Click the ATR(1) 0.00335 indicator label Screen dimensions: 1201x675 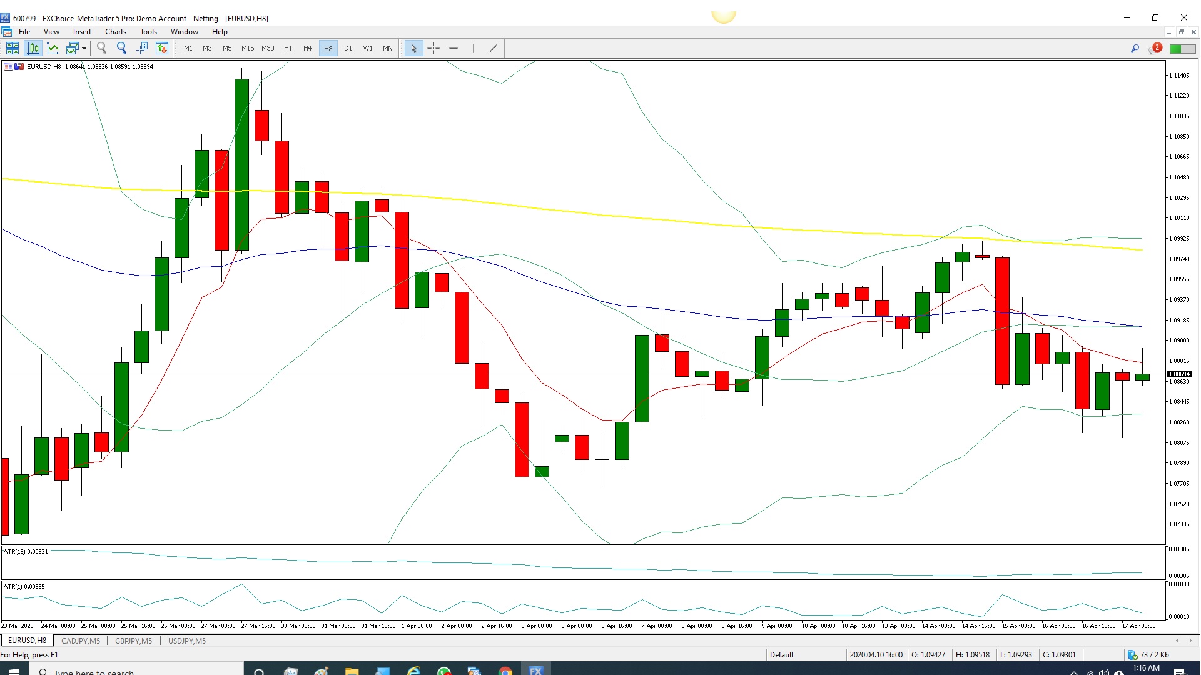click(x=24, y=586)
